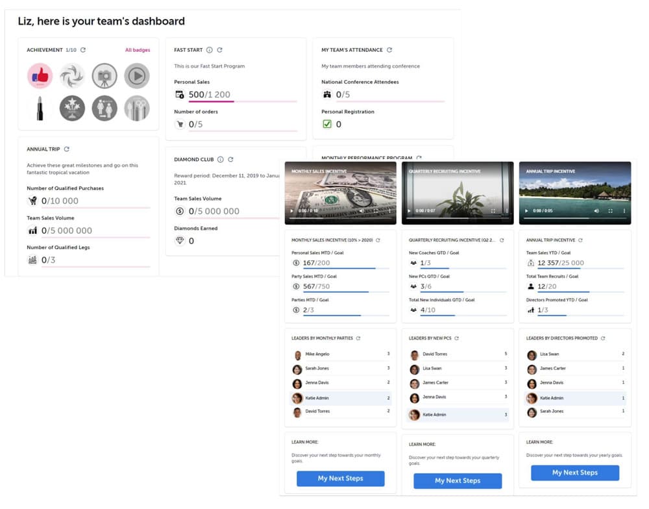This screenshot has height=509, width=649.
Task: Open Annual Trip video more options
Action: tap(624, 211)
